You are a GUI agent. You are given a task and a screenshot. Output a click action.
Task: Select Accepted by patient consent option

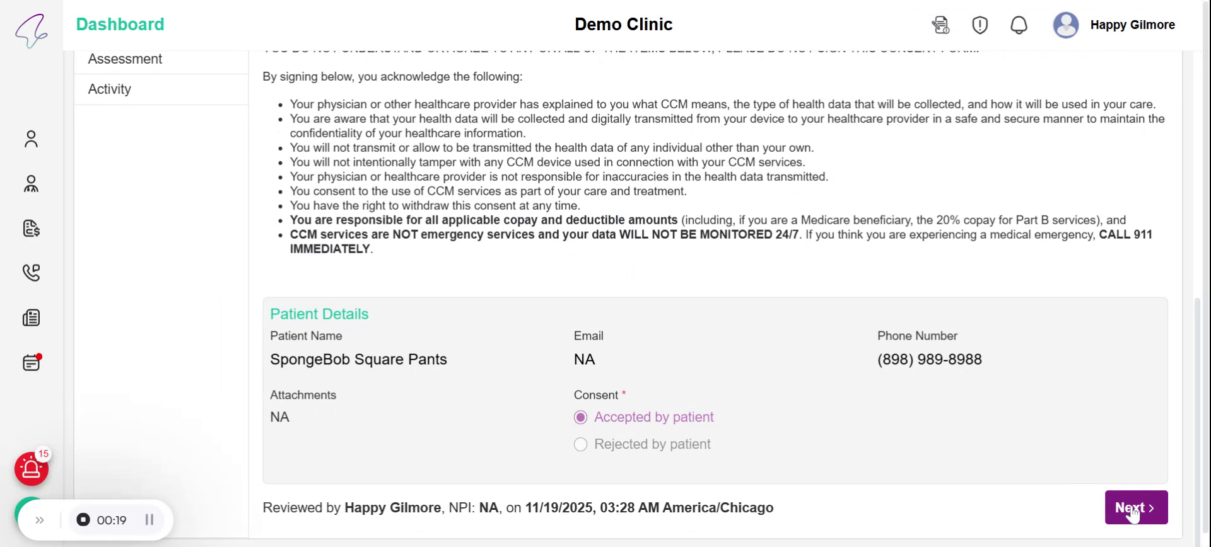581,417
